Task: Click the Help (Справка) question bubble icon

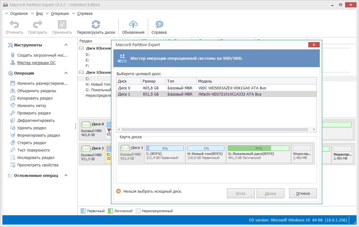Action: click(x=159, y=24)
